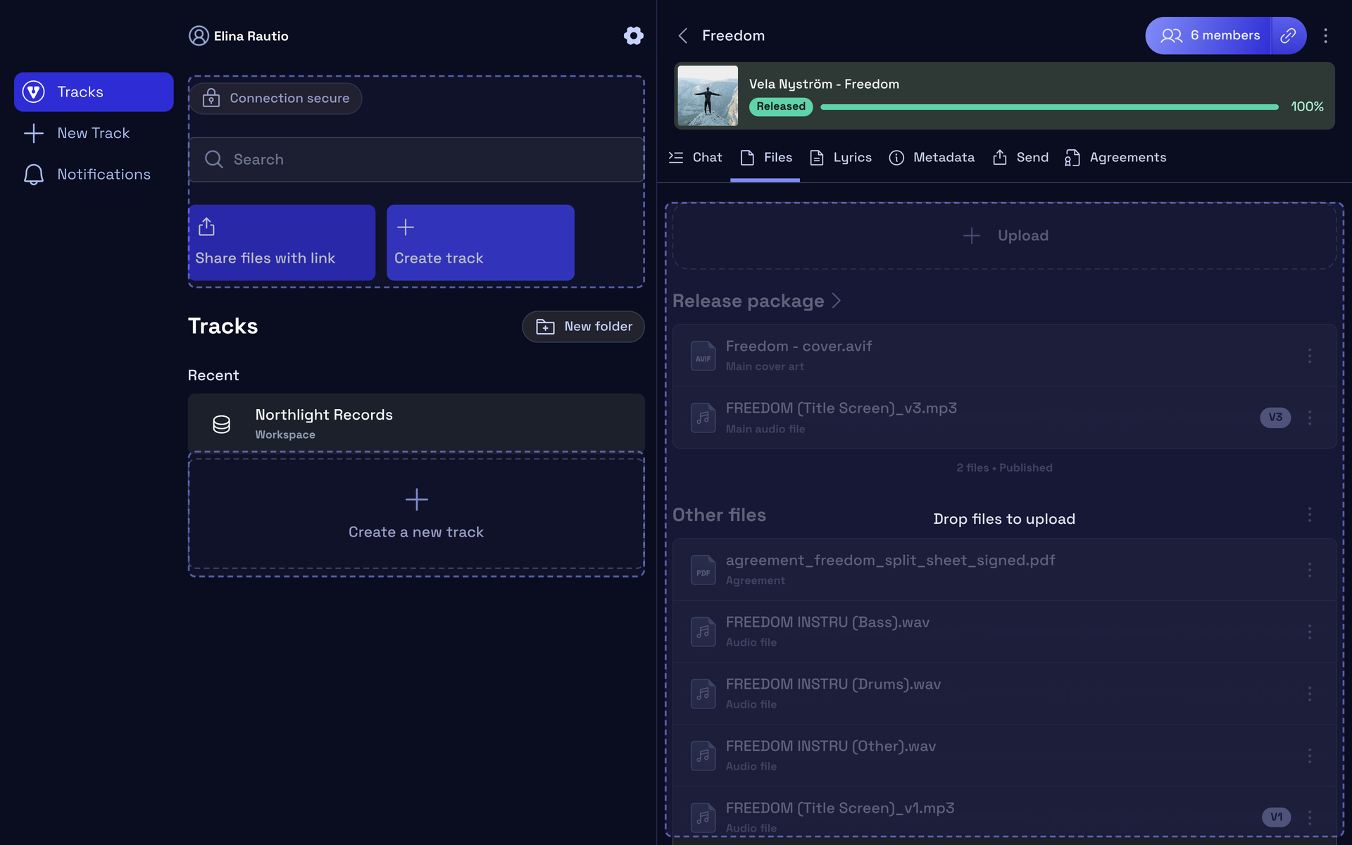Open the Metadata tab
The image size is (1352, 845).
(x=932, y=158)
